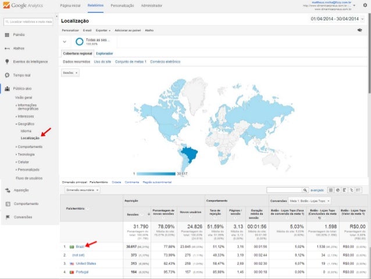
Task: Click the Atalhos shortcuts icon
Action: [6, 48]
